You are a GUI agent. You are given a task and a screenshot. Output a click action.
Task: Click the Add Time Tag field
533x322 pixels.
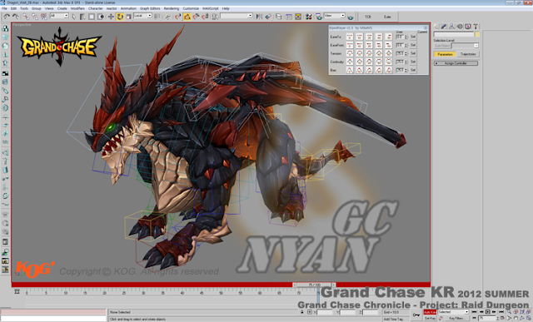395,319
